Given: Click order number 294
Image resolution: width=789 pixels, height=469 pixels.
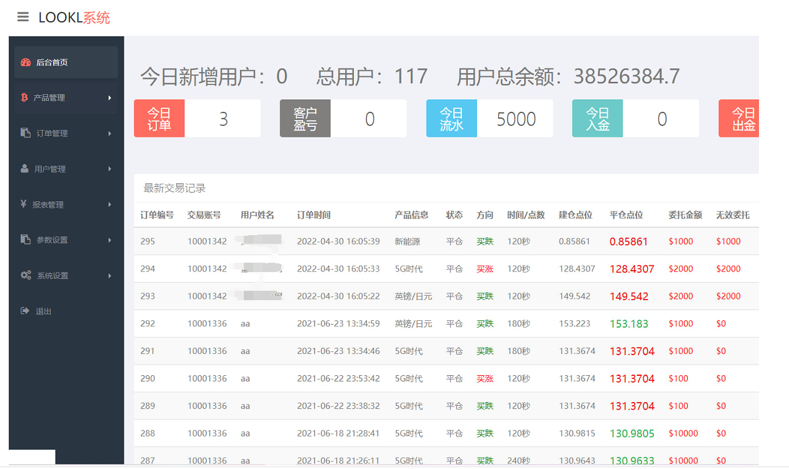Looking at the screenshot, I should tap(148, 269).
